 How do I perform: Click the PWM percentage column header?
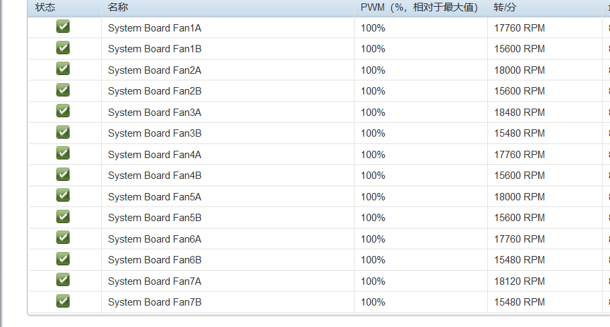click(x=420, y=7)
